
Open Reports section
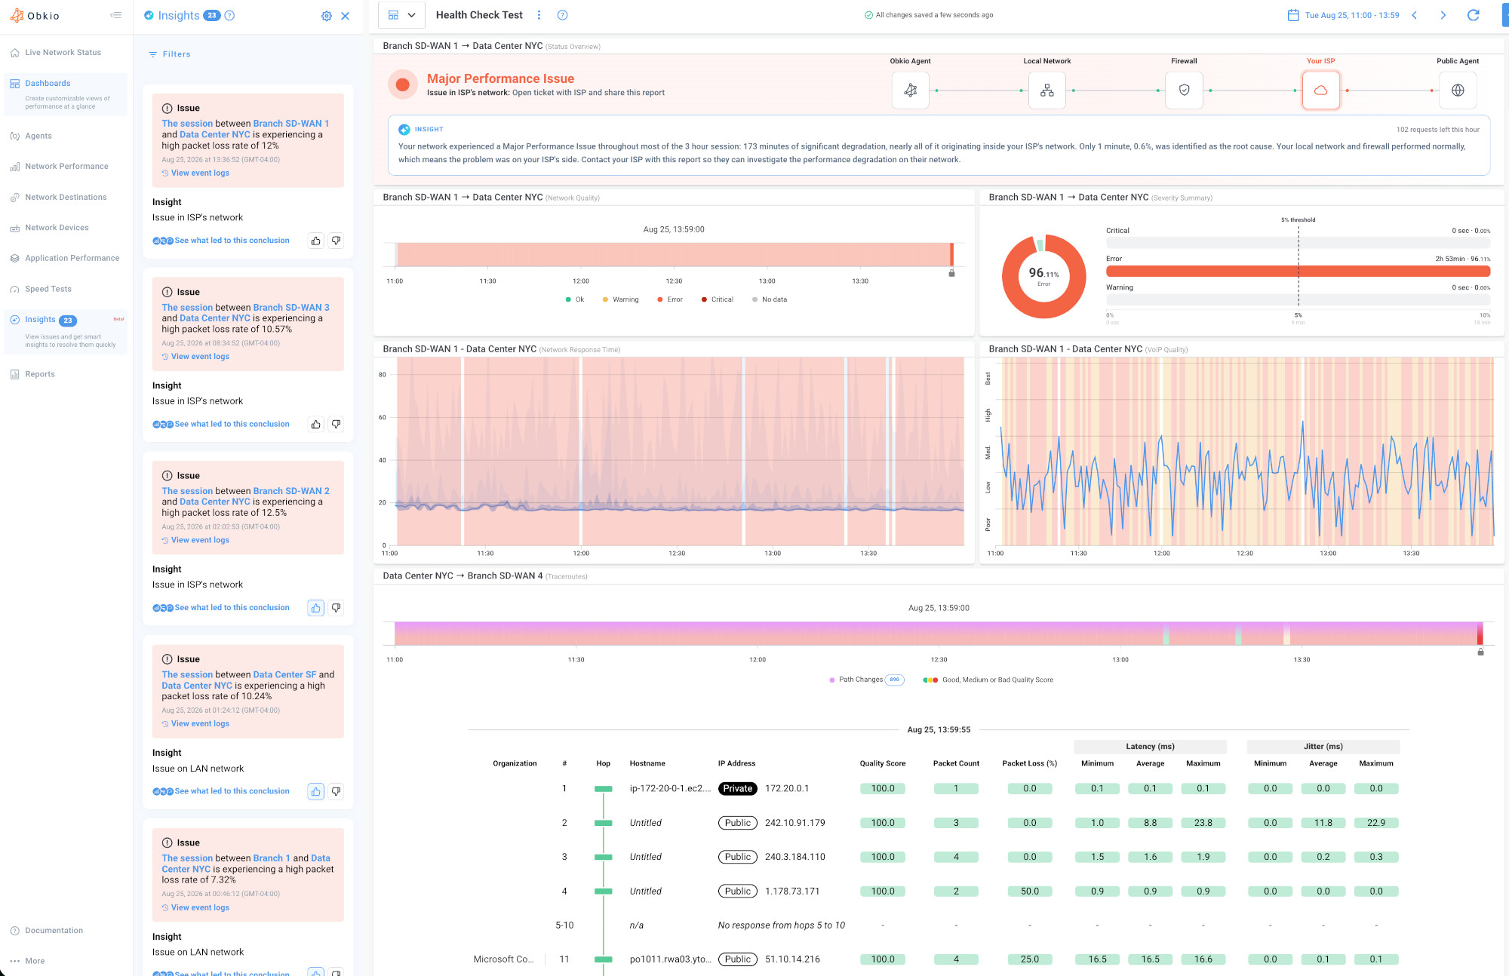[x=40, y=375]
